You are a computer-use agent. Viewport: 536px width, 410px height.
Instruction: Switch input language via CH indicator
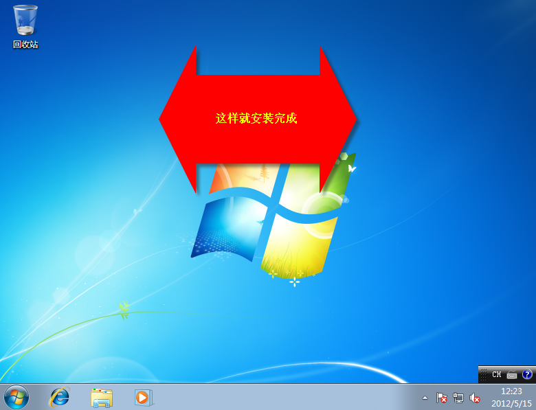(496, 374)
